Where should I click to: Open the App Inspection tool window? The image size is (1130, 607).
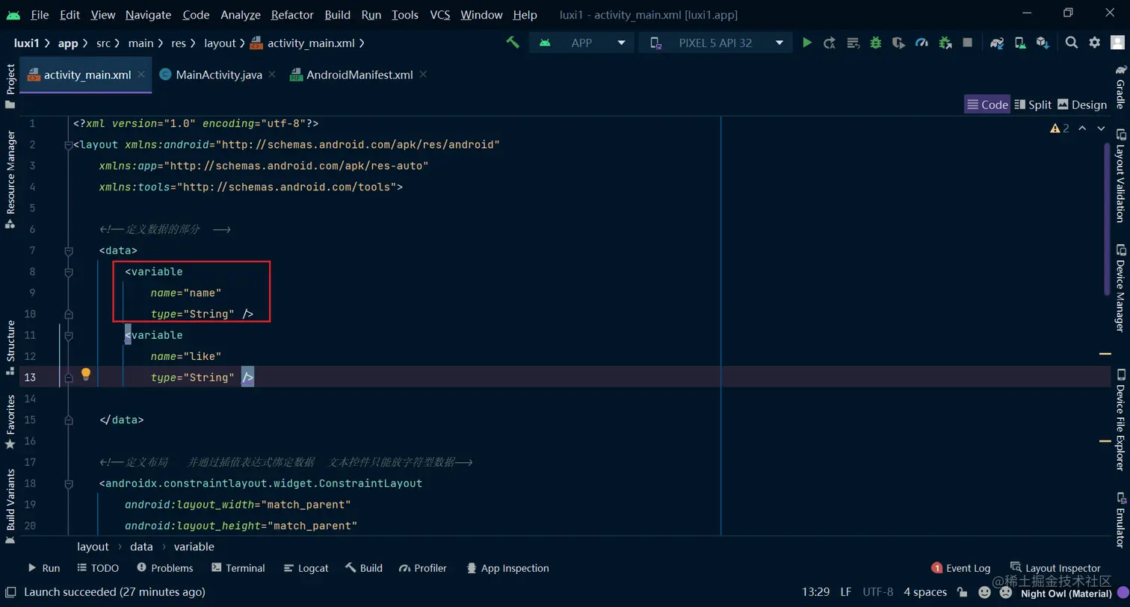point(507,568)
